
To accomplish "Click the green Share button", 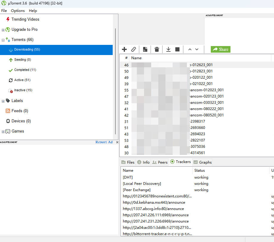I will [x=220, y=49].
